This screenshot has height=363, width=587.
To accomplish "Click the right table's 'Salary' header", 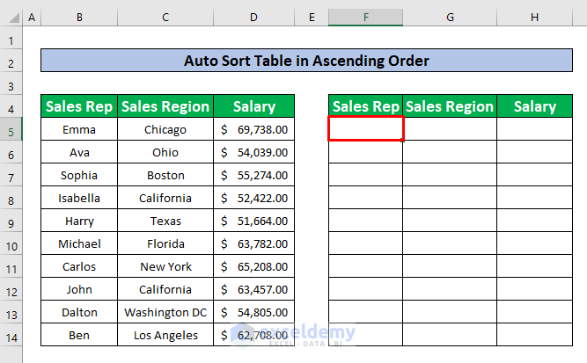I will [x=534, y=106].
